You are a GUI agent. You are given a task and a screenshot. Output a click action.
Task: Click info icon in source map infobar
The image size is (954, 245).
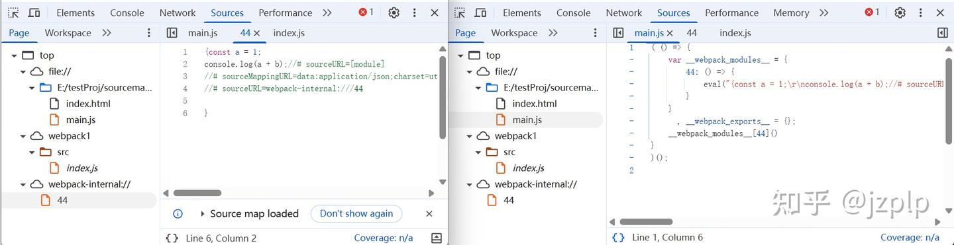tap(178, 213)
